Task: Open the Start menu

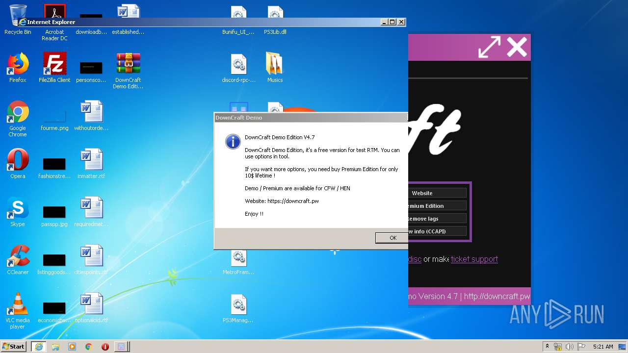Action: pos(14,347)
